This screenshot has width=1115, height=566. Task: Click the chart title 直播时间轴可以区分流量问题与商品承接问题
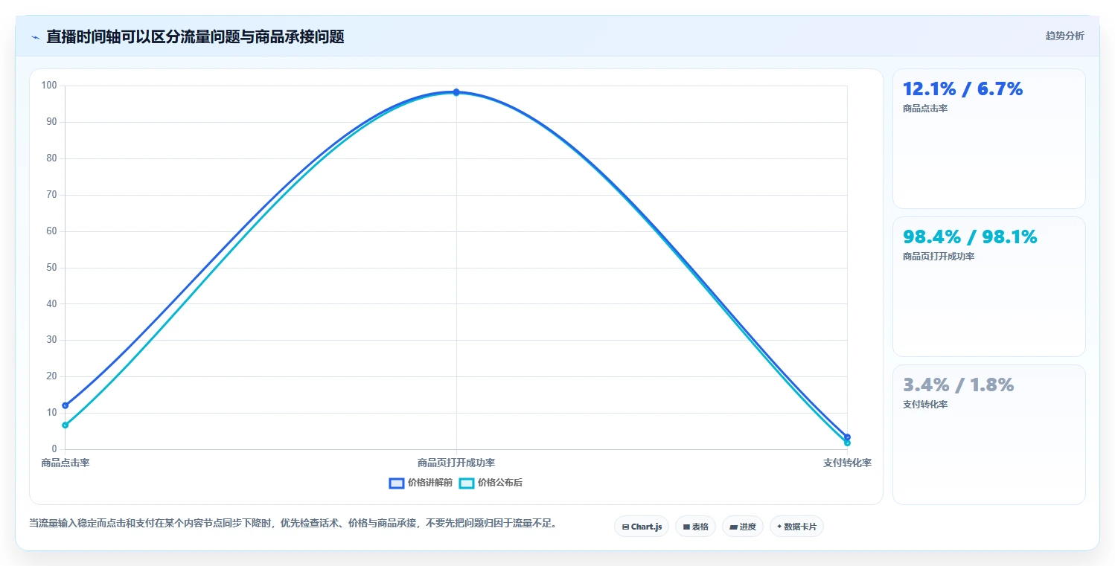tap(195, 37)
